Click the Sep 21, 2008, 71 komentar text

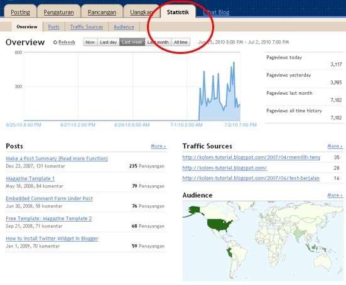click(34, 227)
